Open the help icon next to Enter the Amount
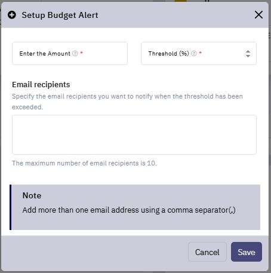Viewport: 271px width, 273px height. pyautogui.click(x=75, y=53)
